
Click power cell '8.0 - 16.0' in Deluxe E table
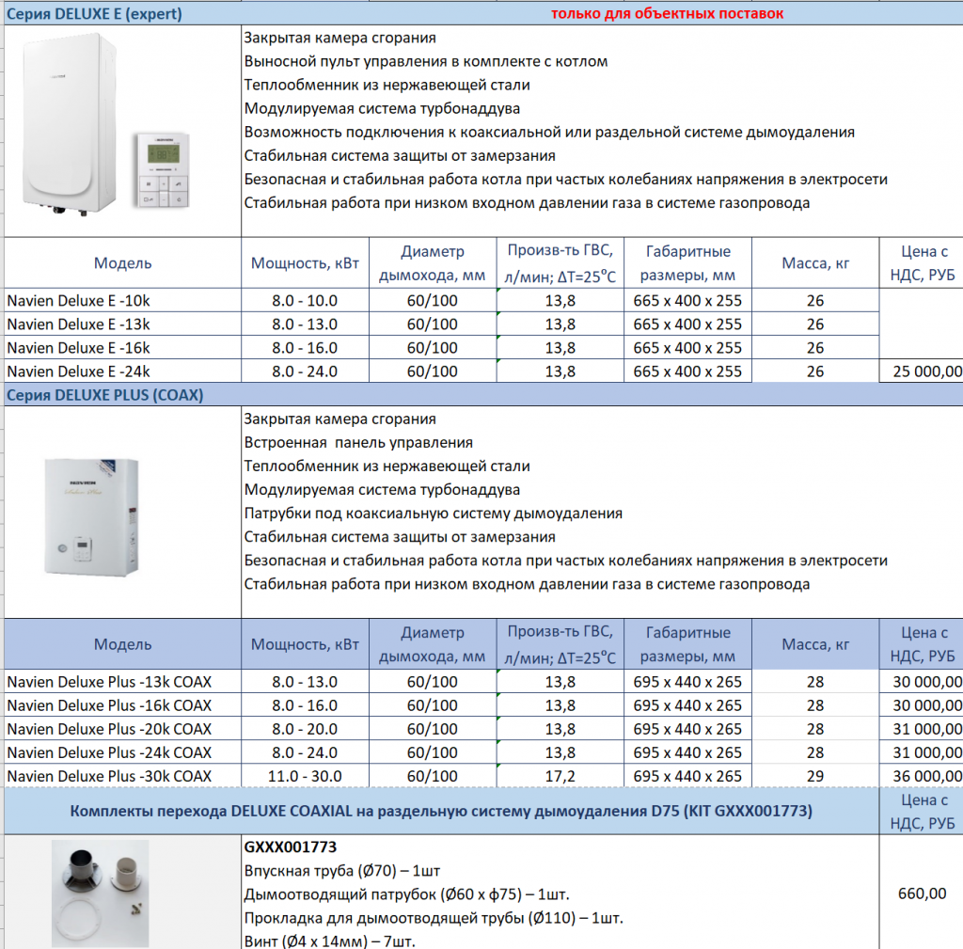point(306,348)
